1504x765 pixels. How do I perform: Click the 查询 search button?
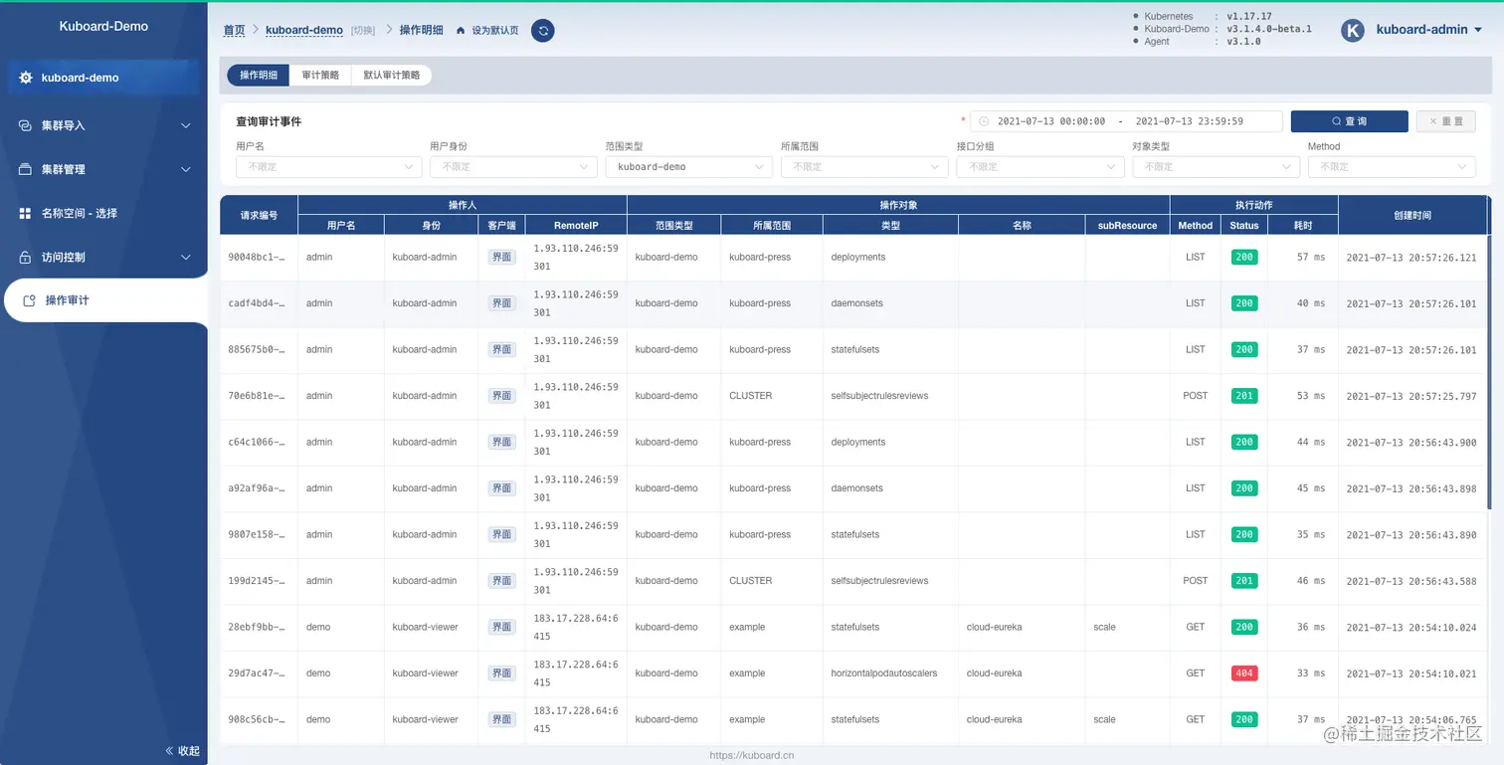click(1349, 121)
